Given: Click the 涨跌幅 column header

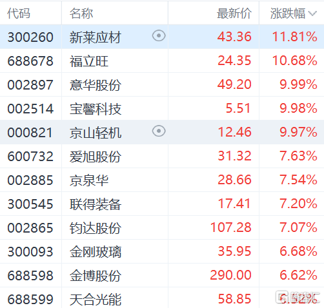Looking at the screenshot, I should (x=288, y=14).
